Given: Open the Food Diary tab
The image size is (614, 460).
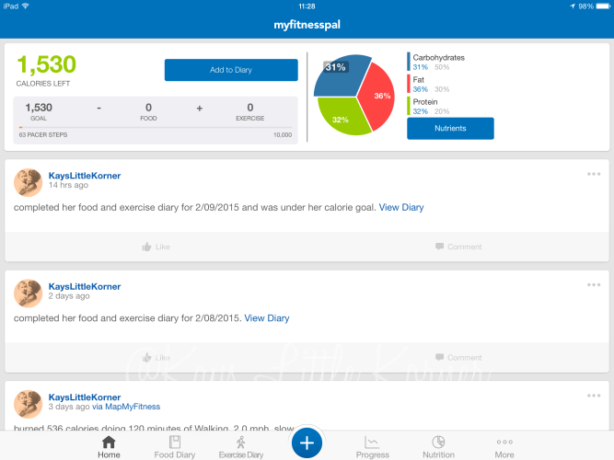Looking at the screenshot, I should point(174,445).
